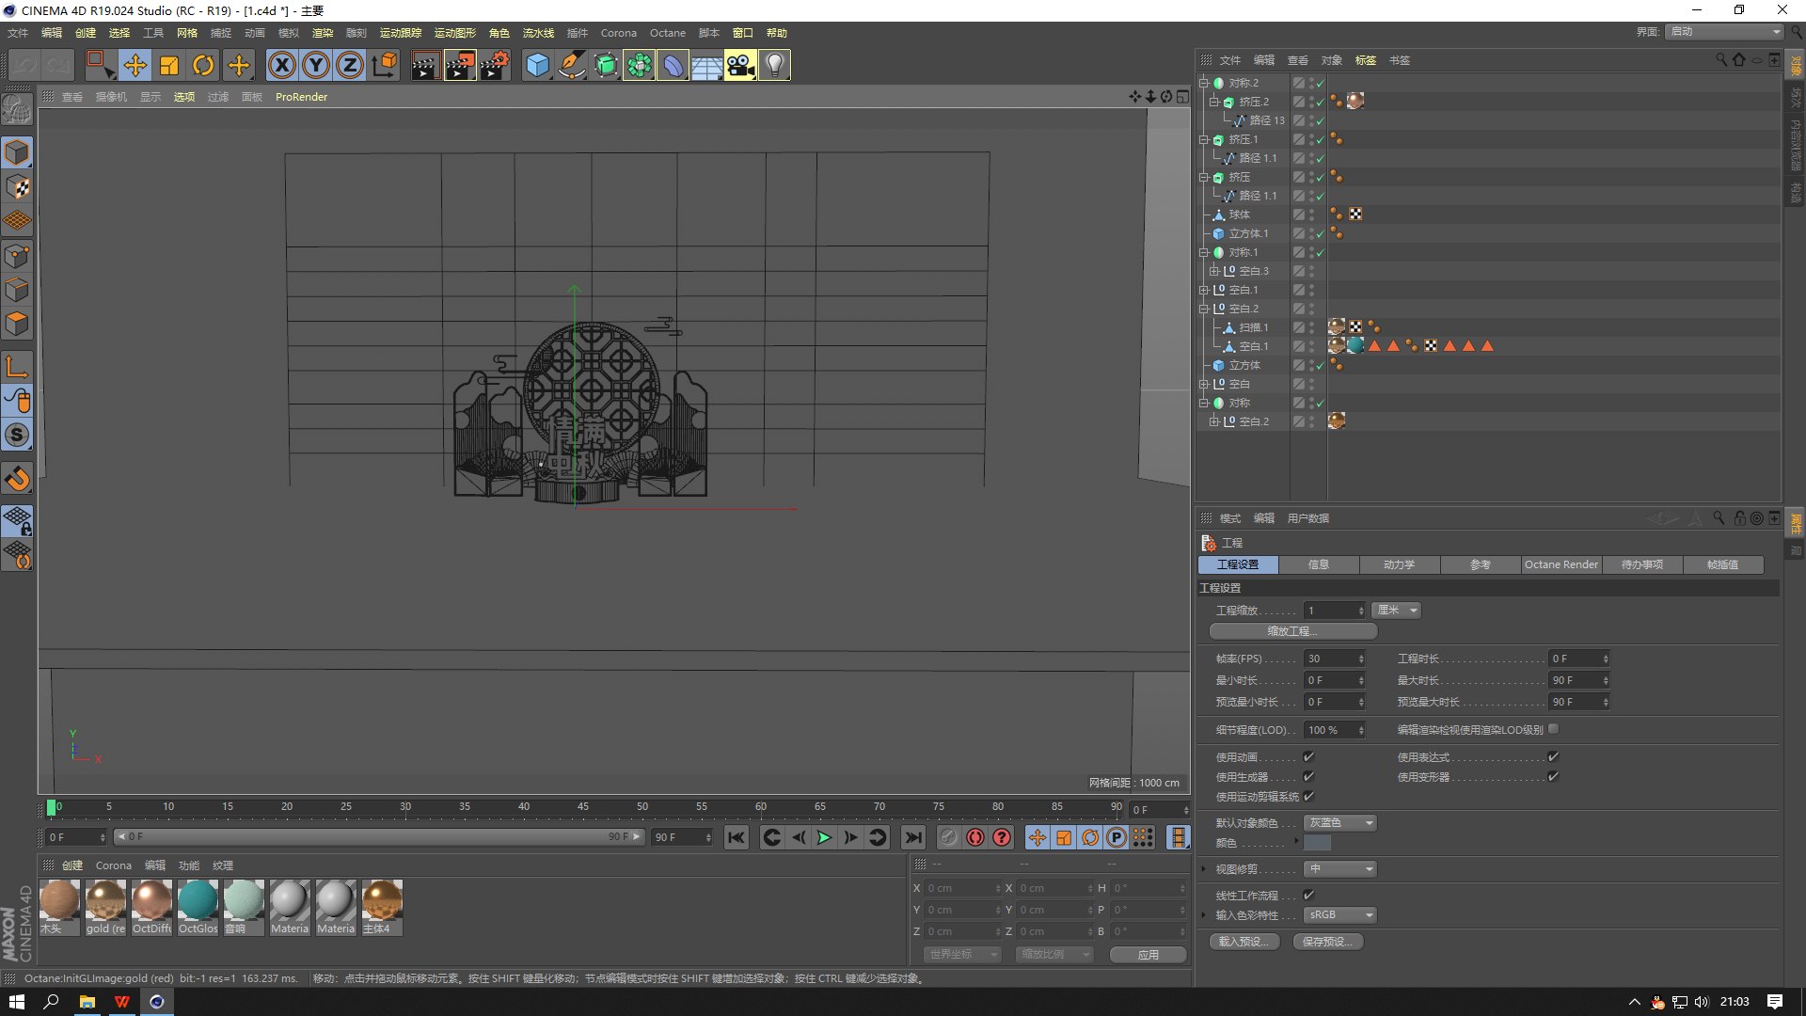
Task: Toggle Y axis lock
Action: (316, 65)
